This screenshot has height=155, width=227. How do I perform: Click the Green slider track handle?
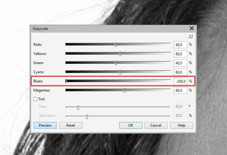[116, 63]
